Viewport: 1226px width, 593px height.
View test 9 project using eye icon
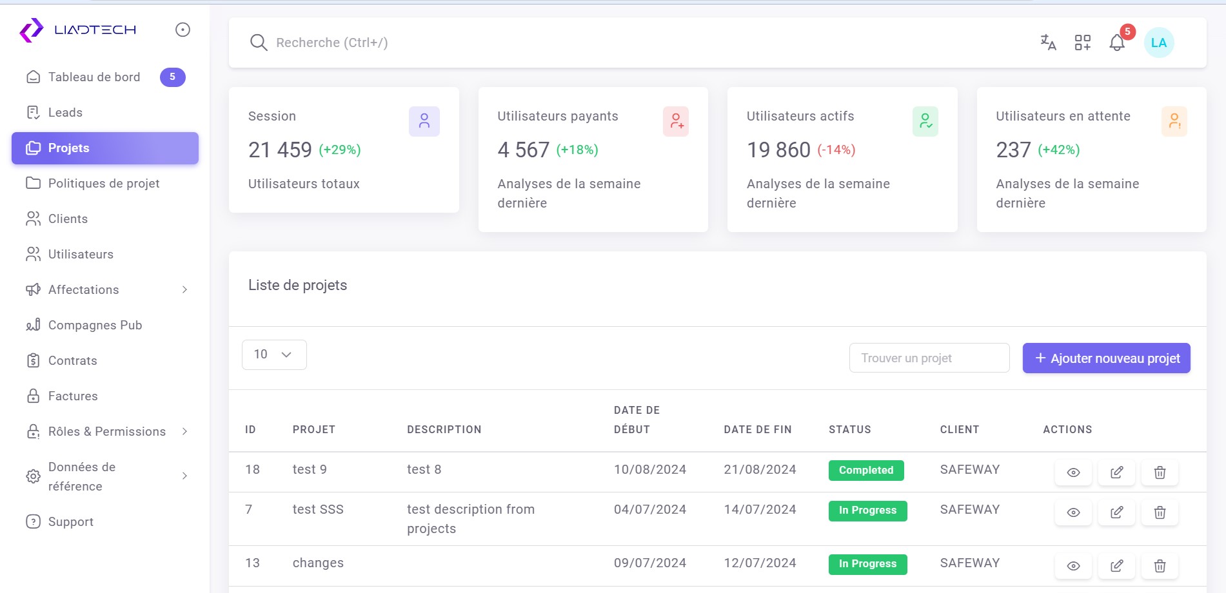(x=1073, y=472)
